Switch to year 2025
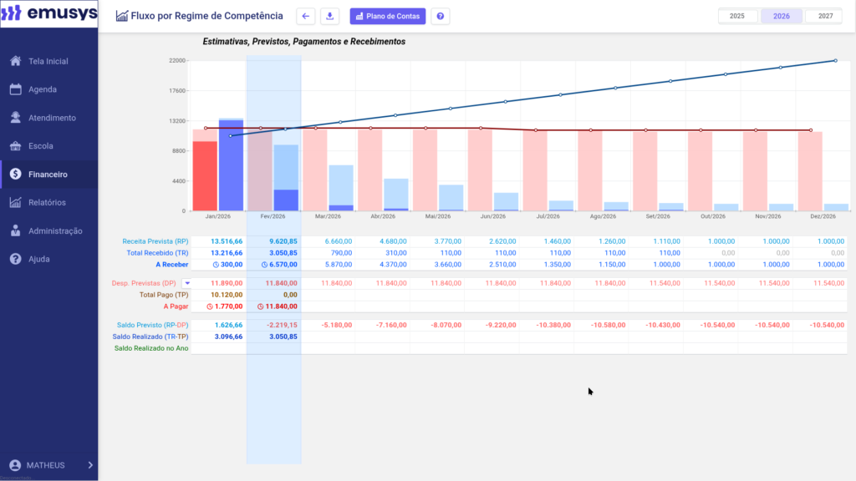Viewport: 856px width, 481px height. pyautogui.click(x=737, y=16)
